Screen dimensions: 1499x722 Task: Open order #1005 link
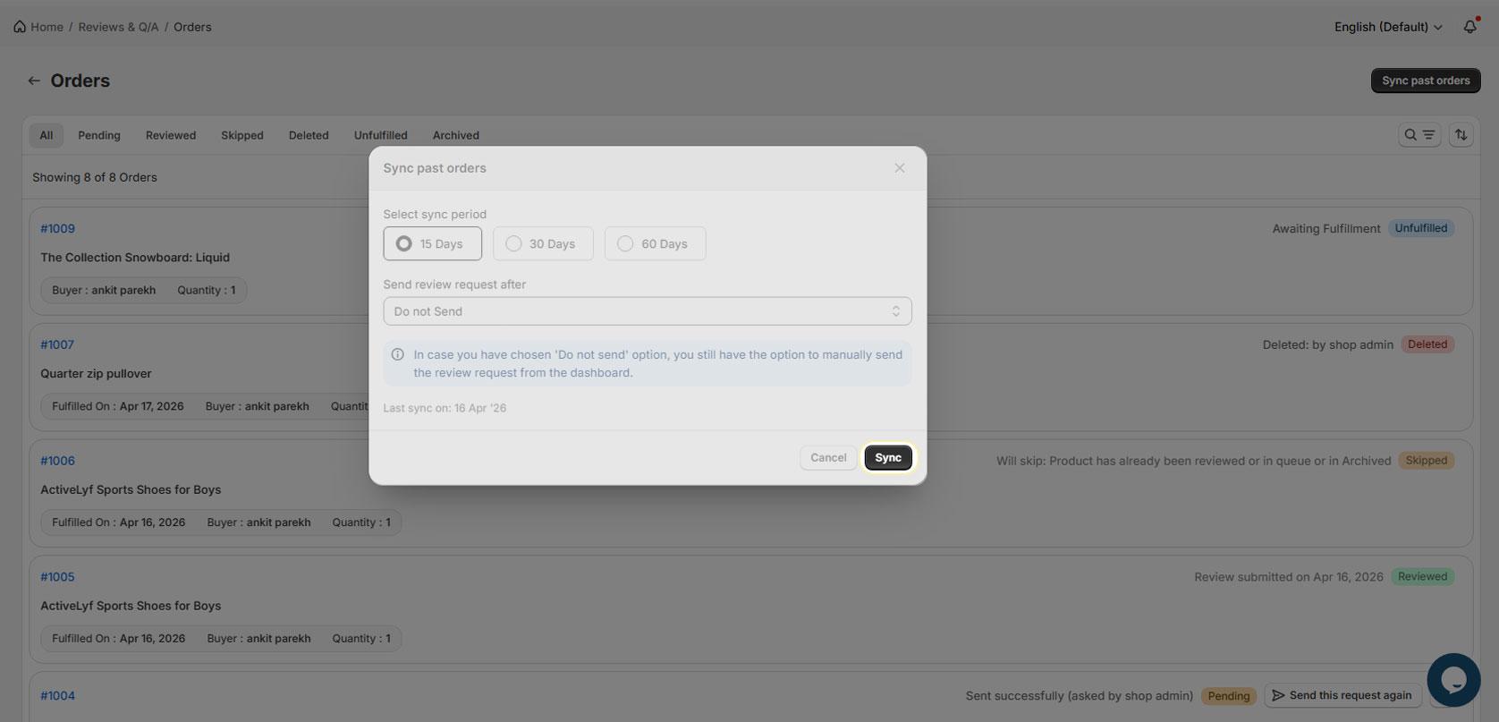[x=57, y=577]
